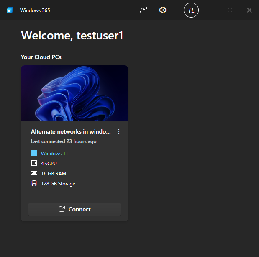The width and height of the screenshot is (259, 257).
Task: Click the Windows 365 app logo
Action: [10, 10]
